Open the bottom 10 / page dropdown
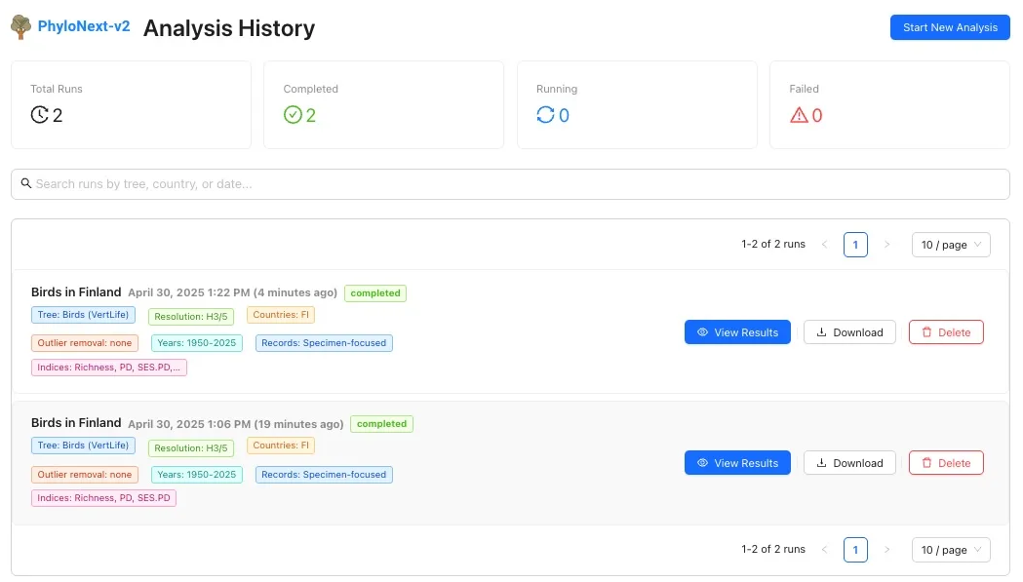 coord(950,550)
